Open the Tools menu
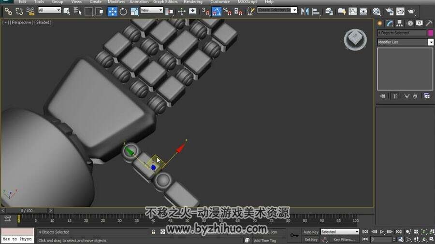The width and height of the screenshot is (435, 244). click(x=39, y=1)
